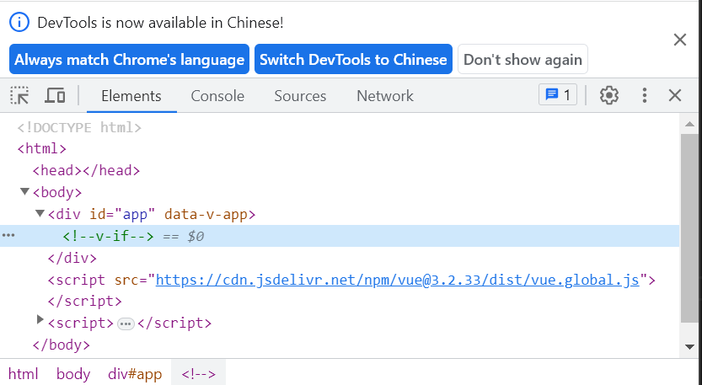This screenshot has width=702, height=385.
Task: Click Switch DevTools to Chinese button
Action: coord(353,59)
